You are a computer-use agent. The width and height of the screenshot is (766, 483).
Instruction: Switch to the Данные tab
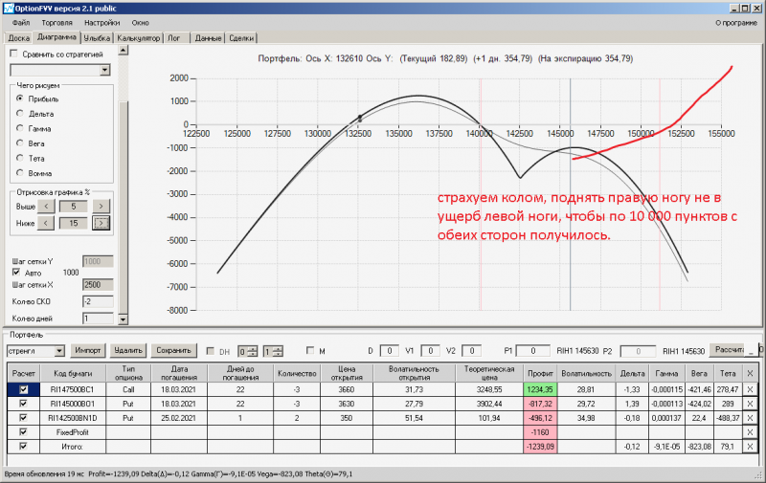[x=208, y=38]
